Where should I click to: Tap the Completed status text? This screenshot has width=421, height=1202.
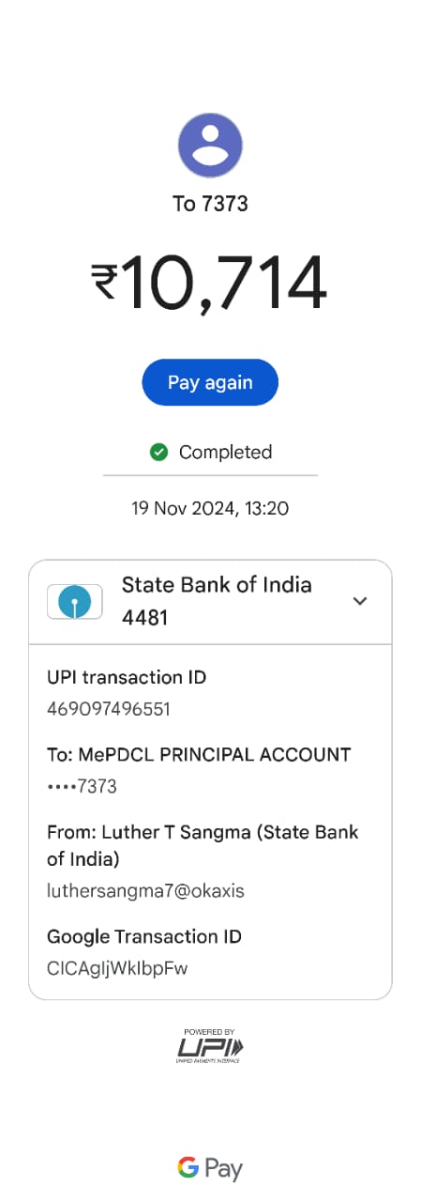(225, 453)
